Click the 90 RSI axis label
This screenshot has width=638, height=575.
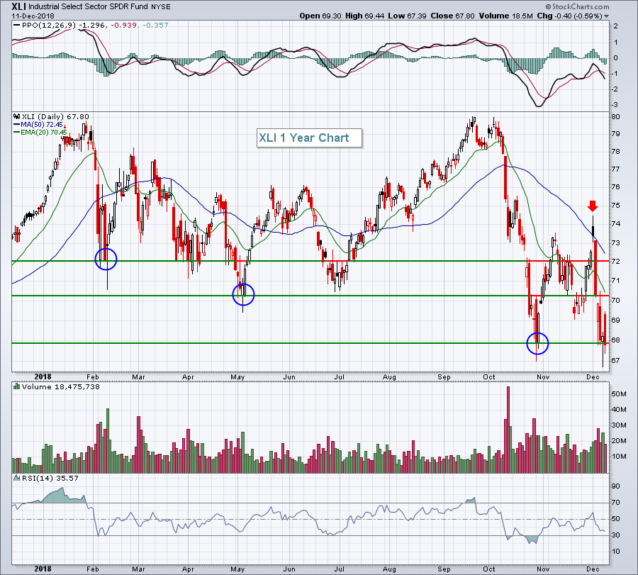tap(616, 486)
